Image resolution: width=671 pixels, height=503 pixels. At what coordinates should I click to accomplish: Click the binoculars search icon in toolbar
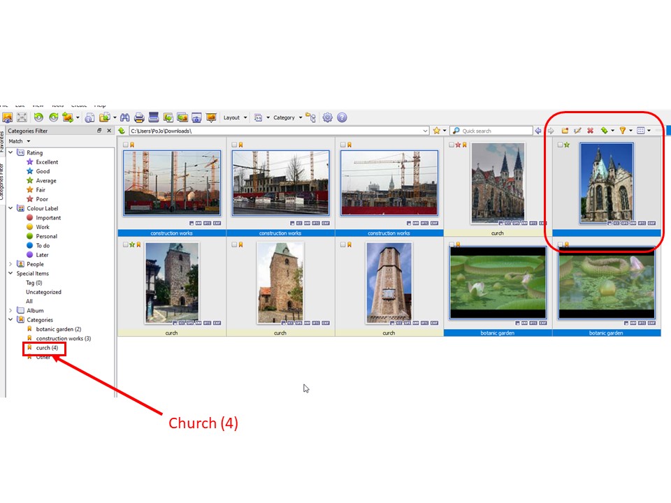(x=126, y=117)
